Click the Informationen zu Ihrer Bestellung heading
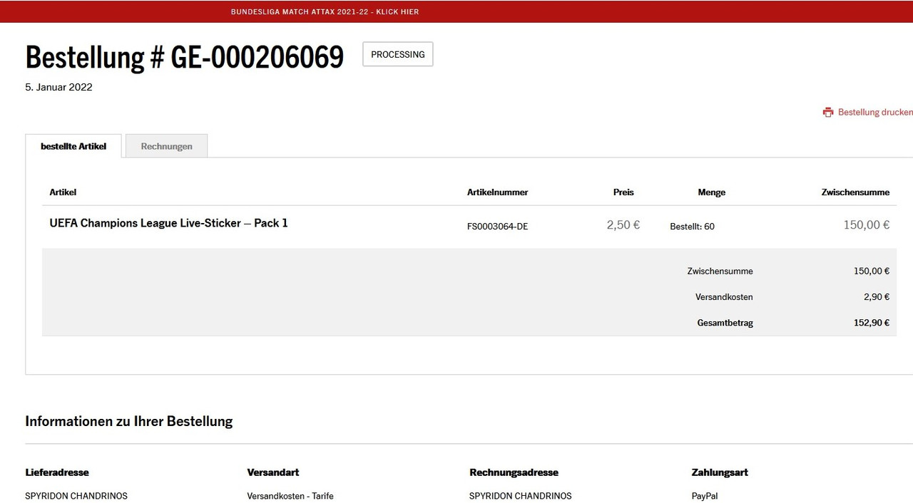 coord(129,421)
